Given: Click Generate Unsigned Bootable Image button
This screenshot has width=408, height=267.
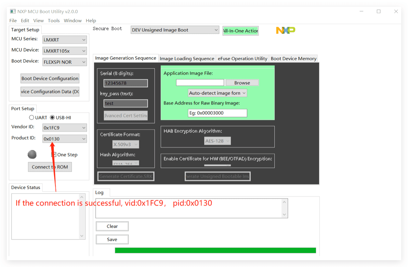Looking at the screenshot, I should [218, 177].
